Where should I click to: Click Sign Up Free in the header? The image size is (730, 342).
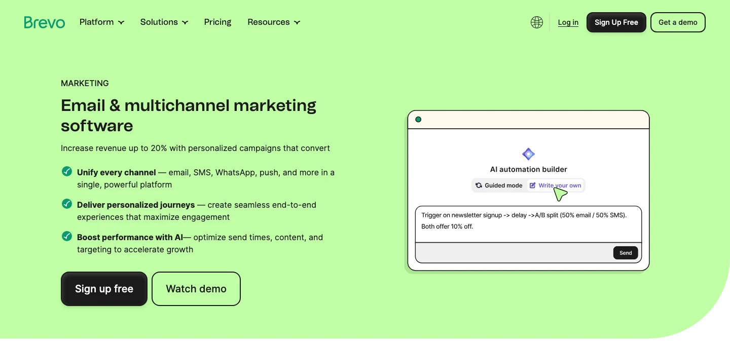pyautogui.click(x=616, y=22)
